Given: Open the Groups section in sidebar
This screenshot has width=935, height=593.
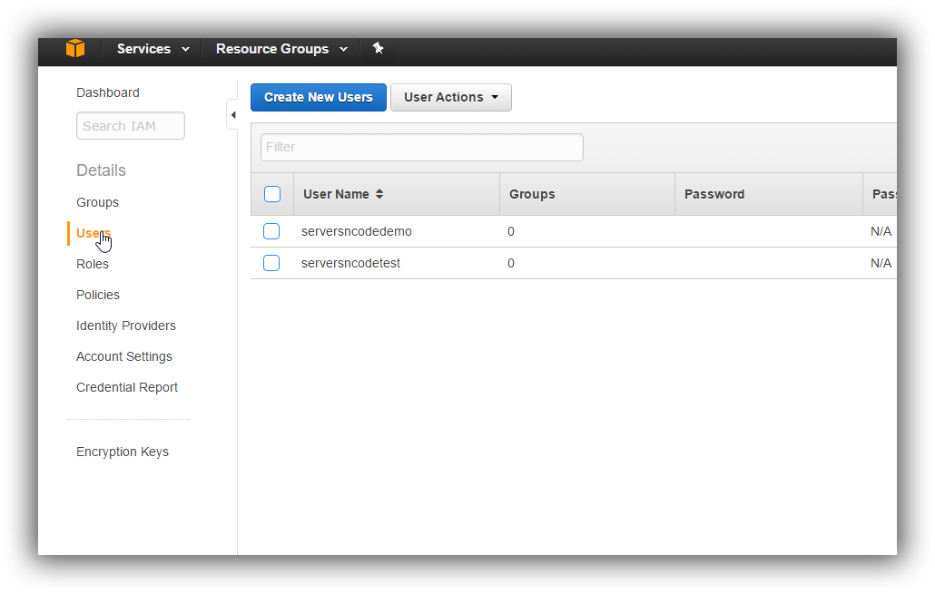Looking at the screenshot, I should 97,202.
